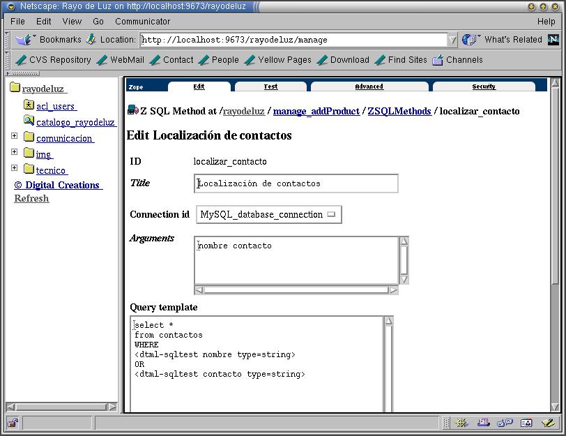This screenshot has width=566, height=436.
Task: Collapse the toolbar via the handle above the tree
Action: (x=23, y=73)
